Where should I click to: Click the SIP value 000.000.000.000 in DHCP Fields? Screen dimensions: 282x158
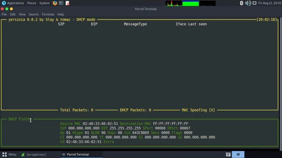[84, 128]
